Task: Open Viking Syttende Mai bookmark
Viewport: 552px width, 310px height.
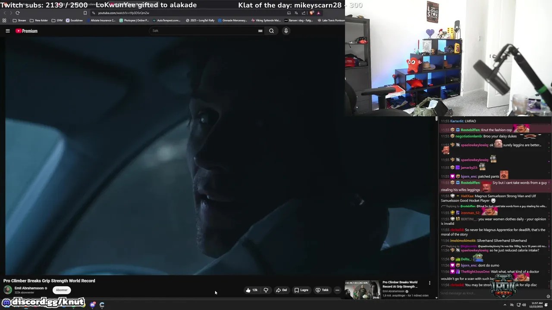Action: click(x=266, y=20)
